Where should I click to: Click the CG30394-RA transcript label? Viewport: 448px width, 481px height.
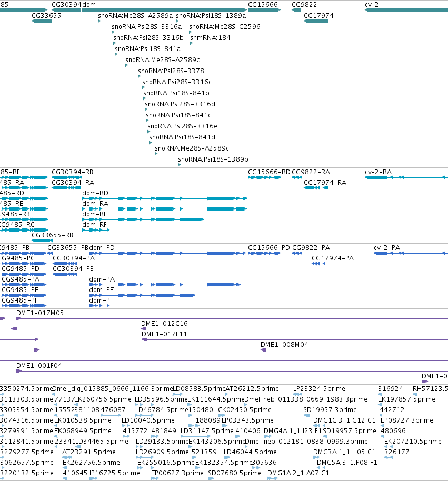click(73, 183)
